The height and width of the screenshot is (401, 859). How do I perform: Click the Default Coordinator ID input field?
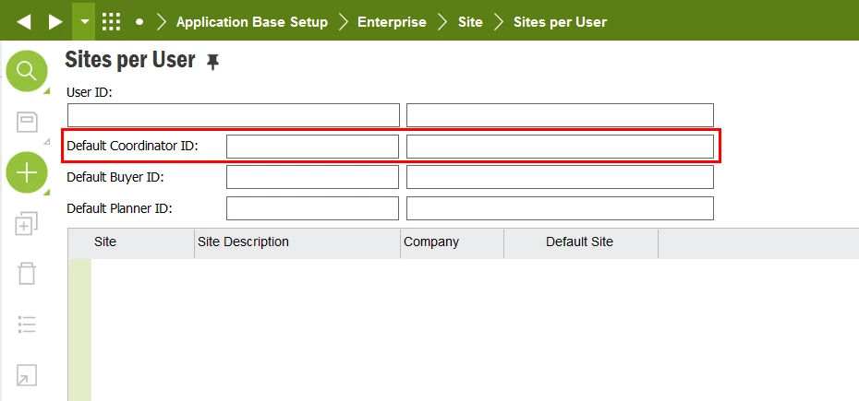pos(312,147)
